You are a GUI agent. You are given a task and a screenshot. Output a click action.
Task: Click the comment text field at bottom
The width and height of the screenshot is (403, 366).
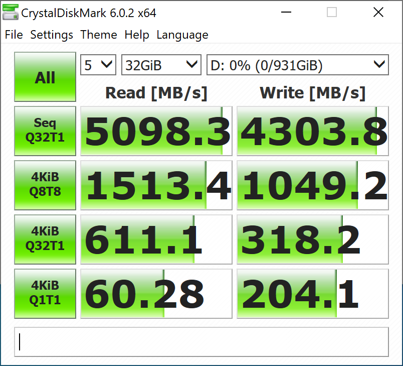point(201,342)
